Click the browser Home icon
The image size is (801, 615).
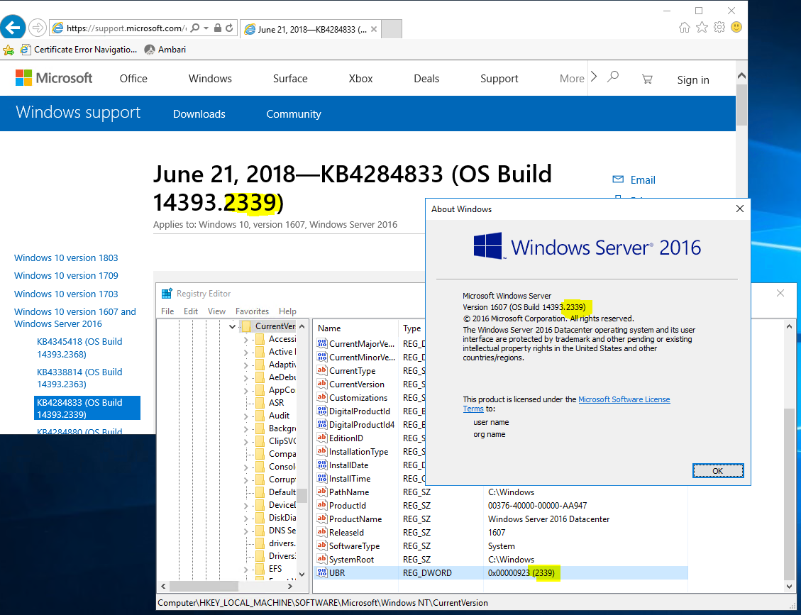pos(685,27)
